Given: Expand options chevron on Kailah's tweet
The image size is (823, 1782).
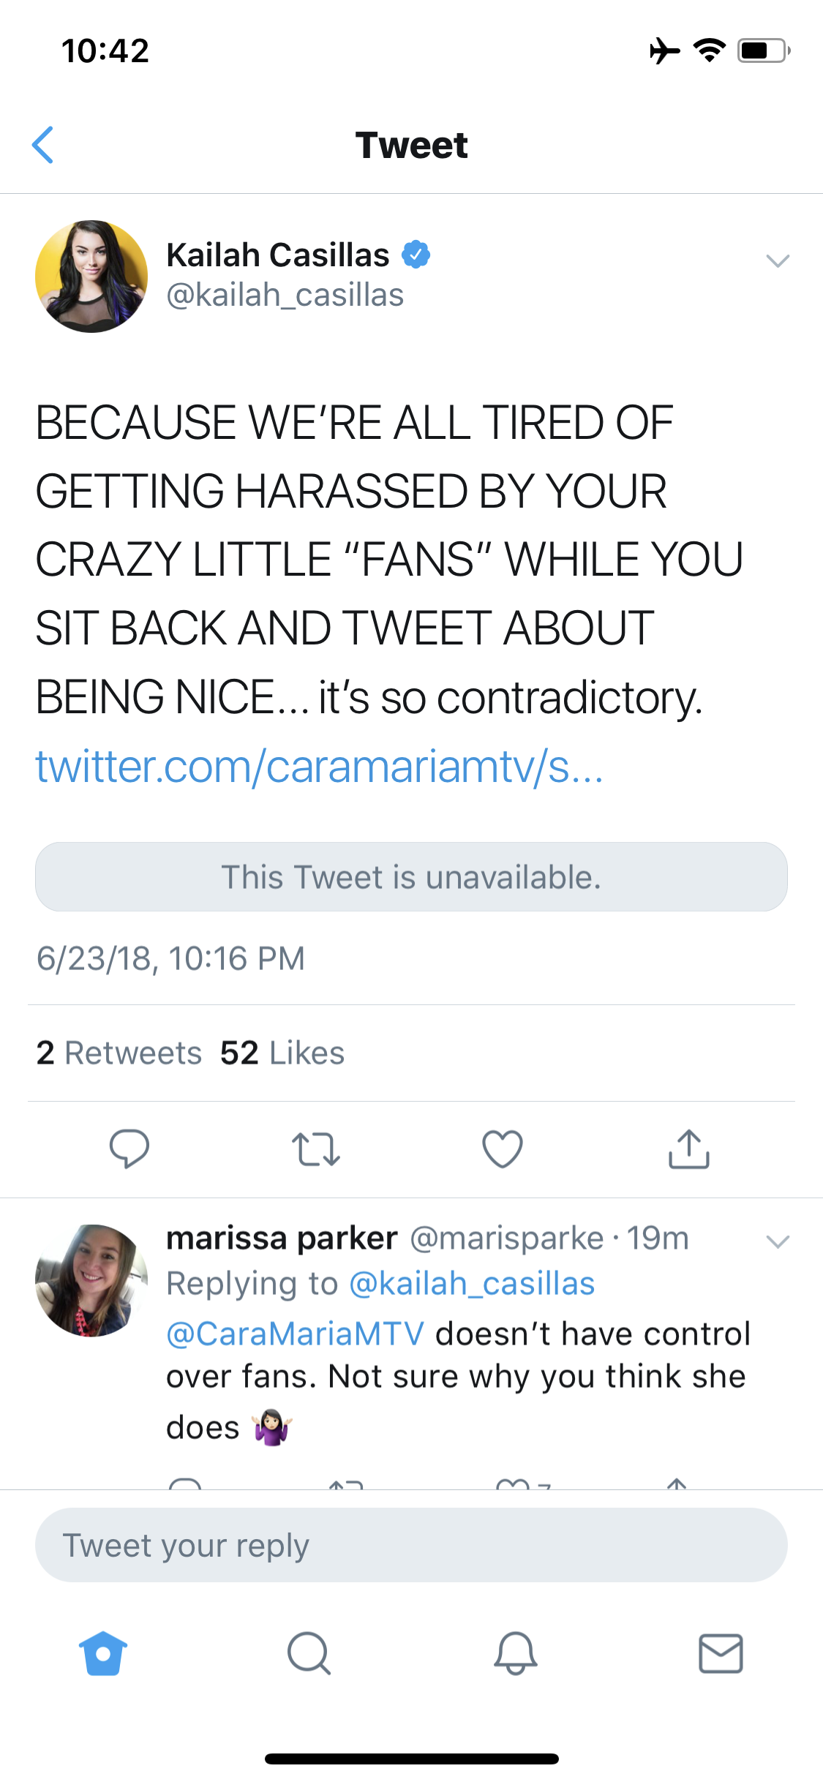Looking at the screenshot, I should click(x=778, y=260).
